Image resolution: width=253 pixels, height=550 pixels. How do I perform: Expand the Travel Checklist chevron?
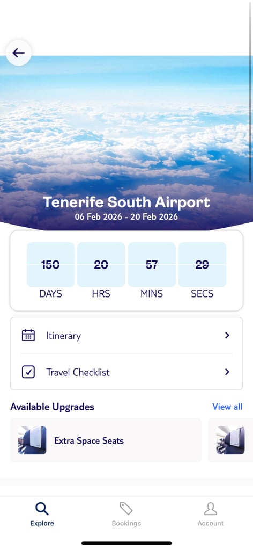click(x=227, y=372)
